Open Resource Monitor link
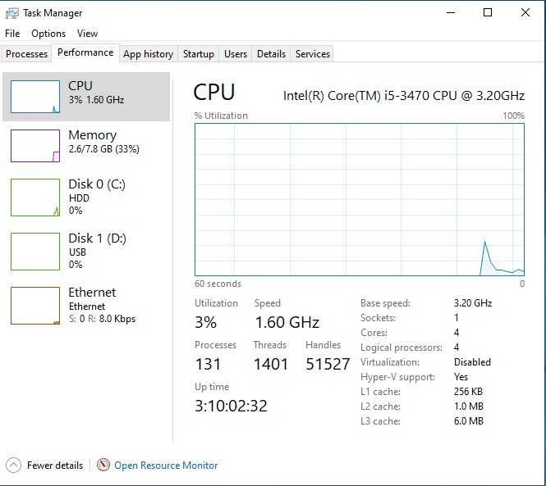The width and height of the screenshot is (546, 486). tap(166, 466)
